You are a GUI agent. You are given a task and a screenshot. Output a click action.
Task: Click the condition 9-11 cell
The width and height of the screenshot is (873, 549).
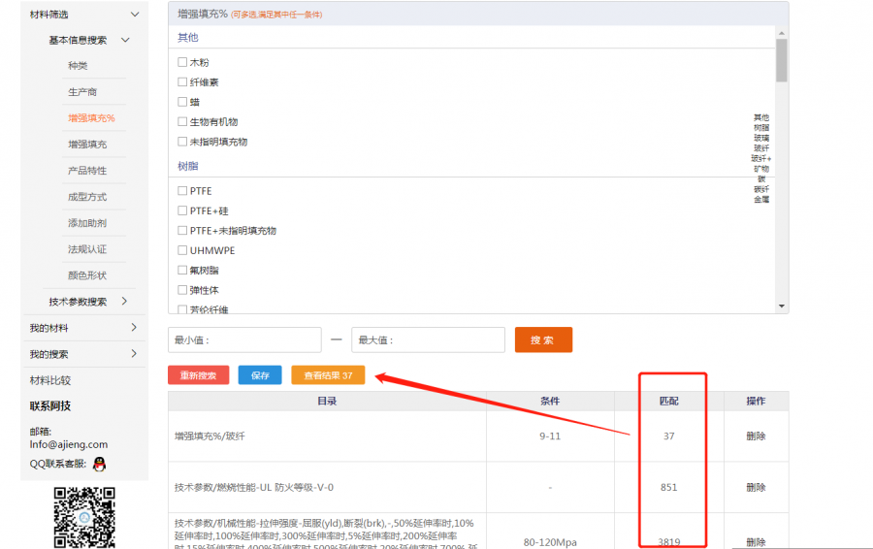pyautogui.click(x=550, y=436)
